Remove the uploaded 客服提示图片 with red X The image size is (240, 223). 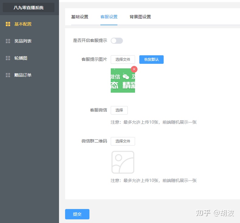click(134, 69)
